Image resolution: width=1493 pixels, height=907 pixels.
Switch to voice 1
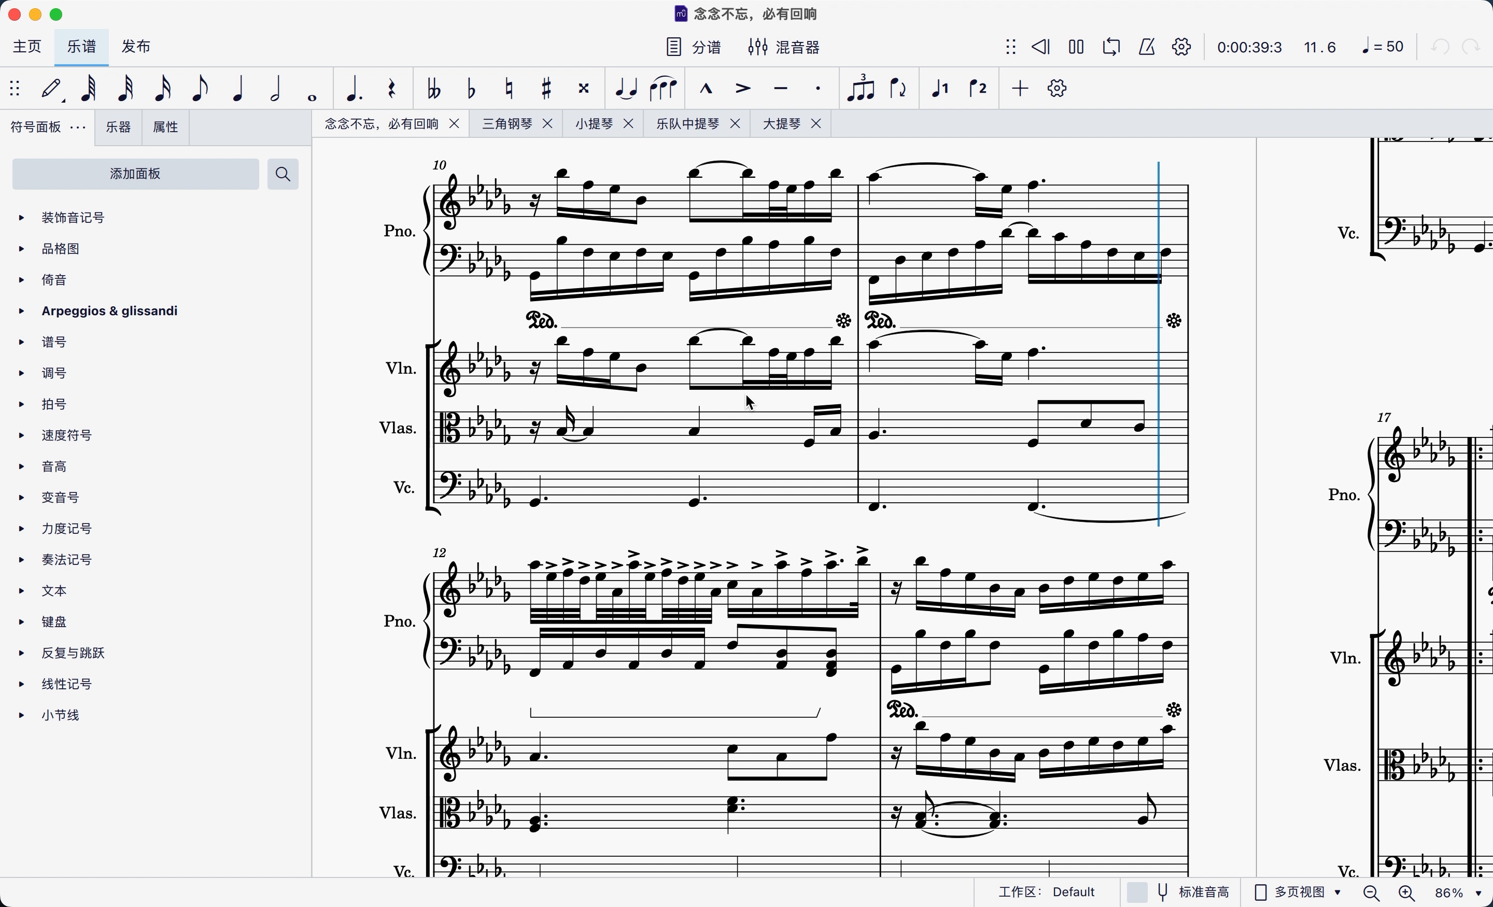tap(940, 89)
